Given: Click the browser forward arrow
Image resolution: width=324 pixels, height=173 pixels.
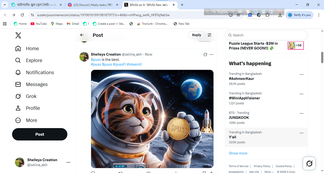Looking at the screenshot, I should point(14,15).
